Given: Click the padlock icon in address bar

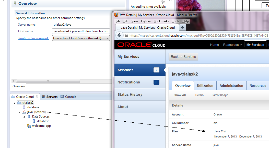Looking at the screenshot, I should [126, 36].
